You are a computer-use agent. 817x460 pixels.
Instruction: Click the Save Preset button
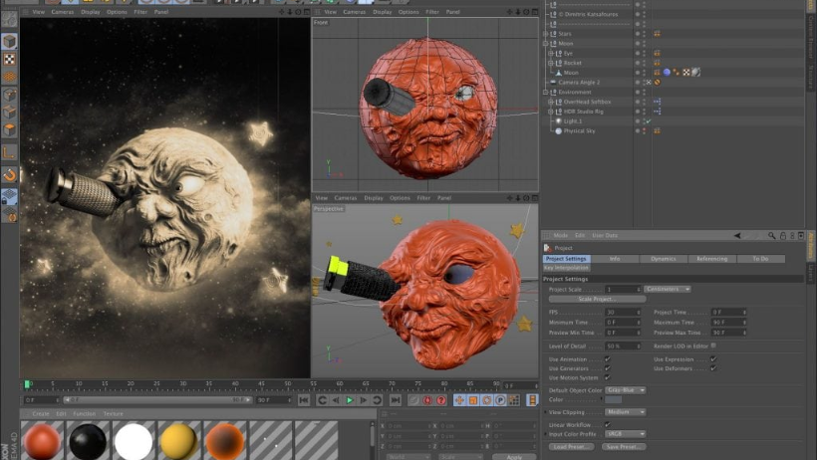click(624, 446)
